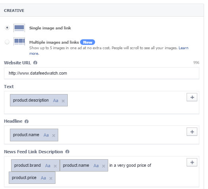Viewport: 208px width, 189px height.
Task: Toggle Aa case option on product.description tag
Action: click(x=55, y=100)
